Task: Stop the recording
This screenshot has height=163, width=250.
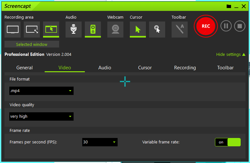Action: 239,26
